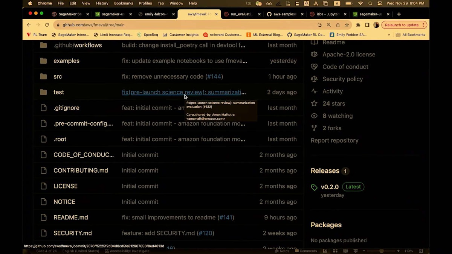
Task: Bookmark this page with the star icon
Action: point(347,25)
